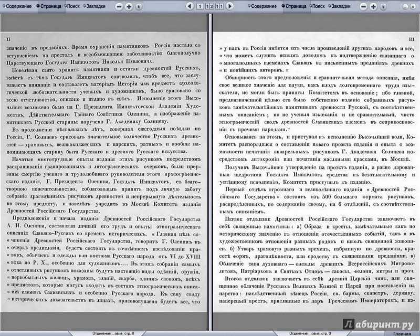This screenshot has height=336, width=420.
Task: Click the 'Главная' button
Action: (402, 333)
